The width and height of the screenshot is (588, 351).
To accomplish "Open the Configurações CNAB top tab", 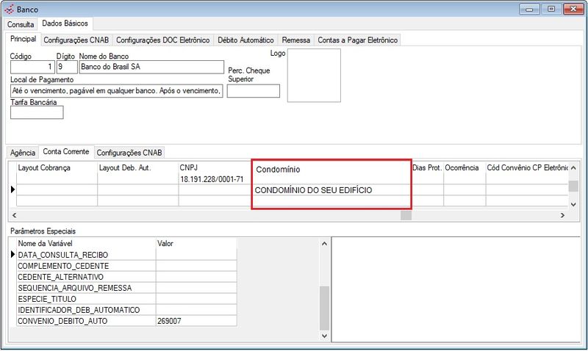I will [x=76, y=40].
